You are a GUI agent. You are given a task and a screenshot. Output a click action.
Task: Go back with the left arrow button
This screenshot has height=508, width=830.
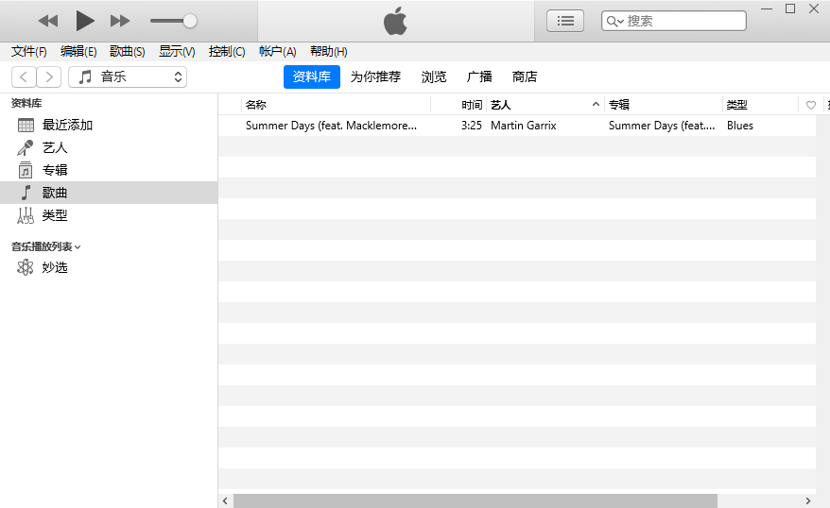[x=24, y=76]
